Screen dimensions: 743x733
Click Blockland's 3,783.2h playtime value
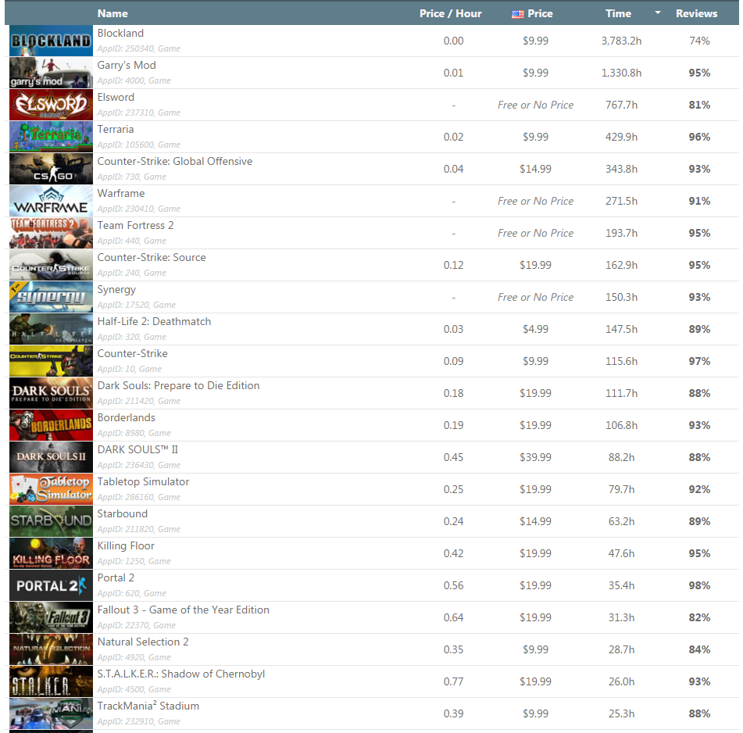coord(621,41)
